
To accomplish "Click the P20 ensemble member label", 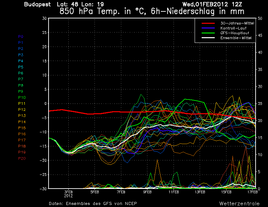I will [22, 158].
